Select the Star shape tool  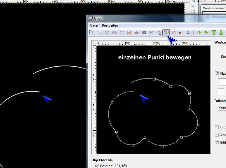click(137, 33)
